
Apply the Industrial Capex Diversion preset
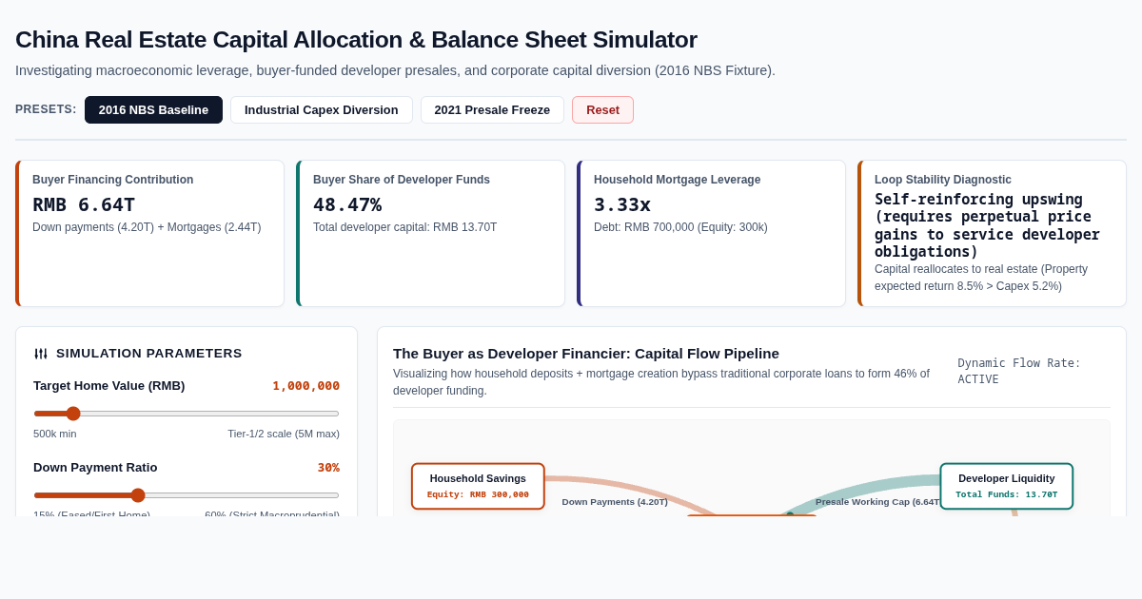click(322, 109)
